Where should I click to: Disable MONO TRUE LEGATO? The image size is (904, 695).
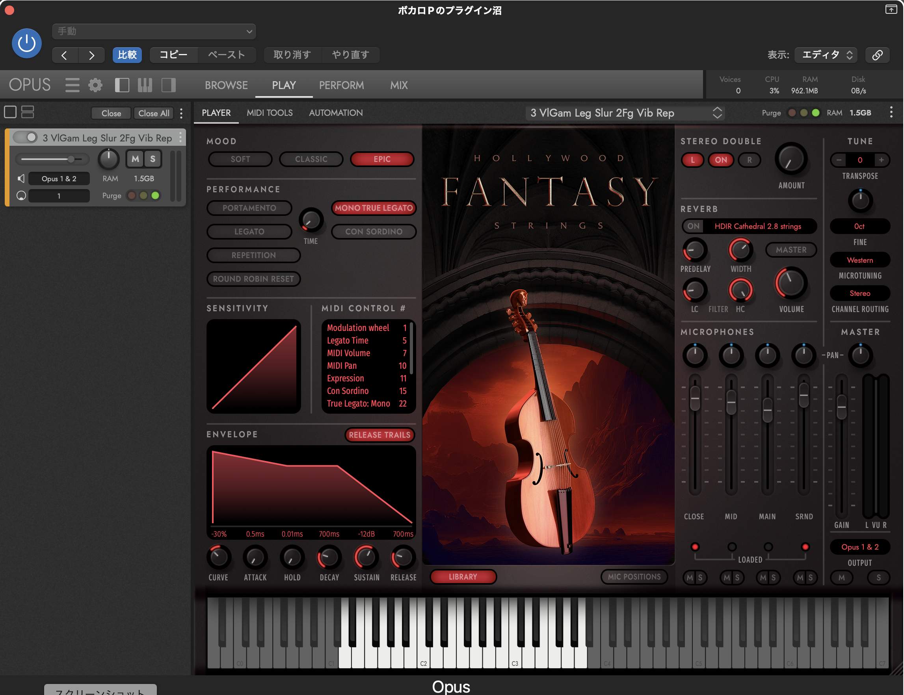374,208
